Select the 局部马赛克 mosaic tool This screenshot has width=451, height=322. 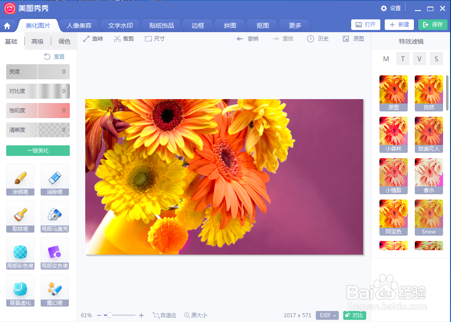click(x=55, y=217)
